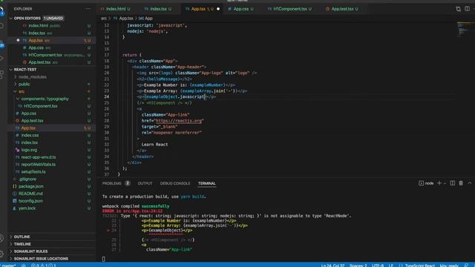Open README.md from the explorer
475x267 pixels.
click(30, 194)
